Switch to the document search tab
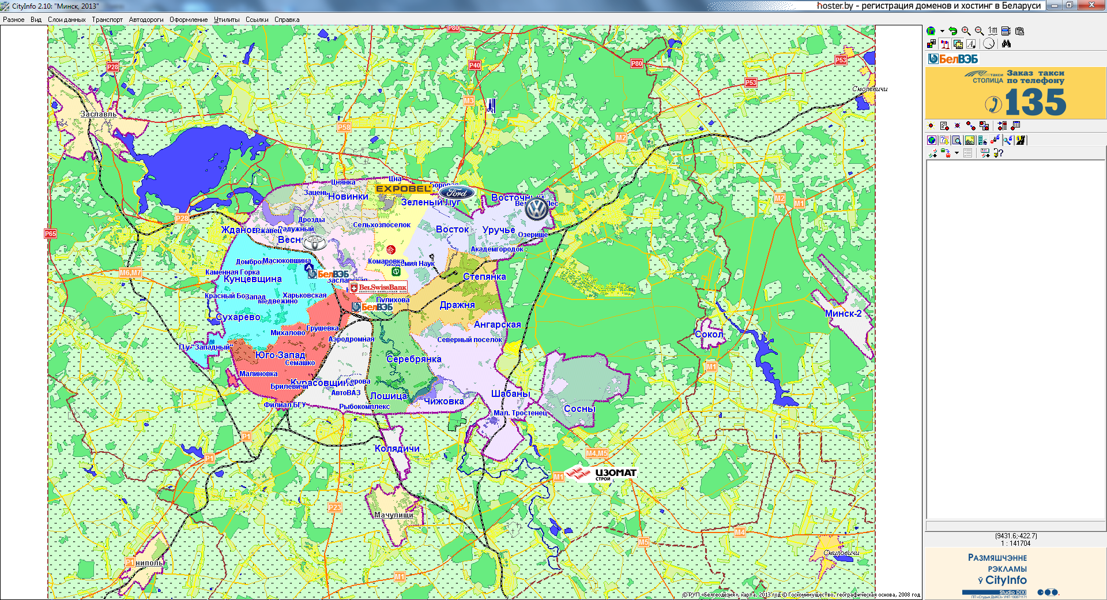The image size is (1107, 600). pos(957,140)
